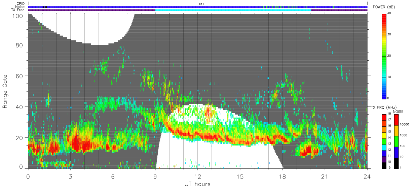This screenshot has width=413, height=191.
Task: Click the red top swatch of the NOISE legend
Action: coord(397,120)
